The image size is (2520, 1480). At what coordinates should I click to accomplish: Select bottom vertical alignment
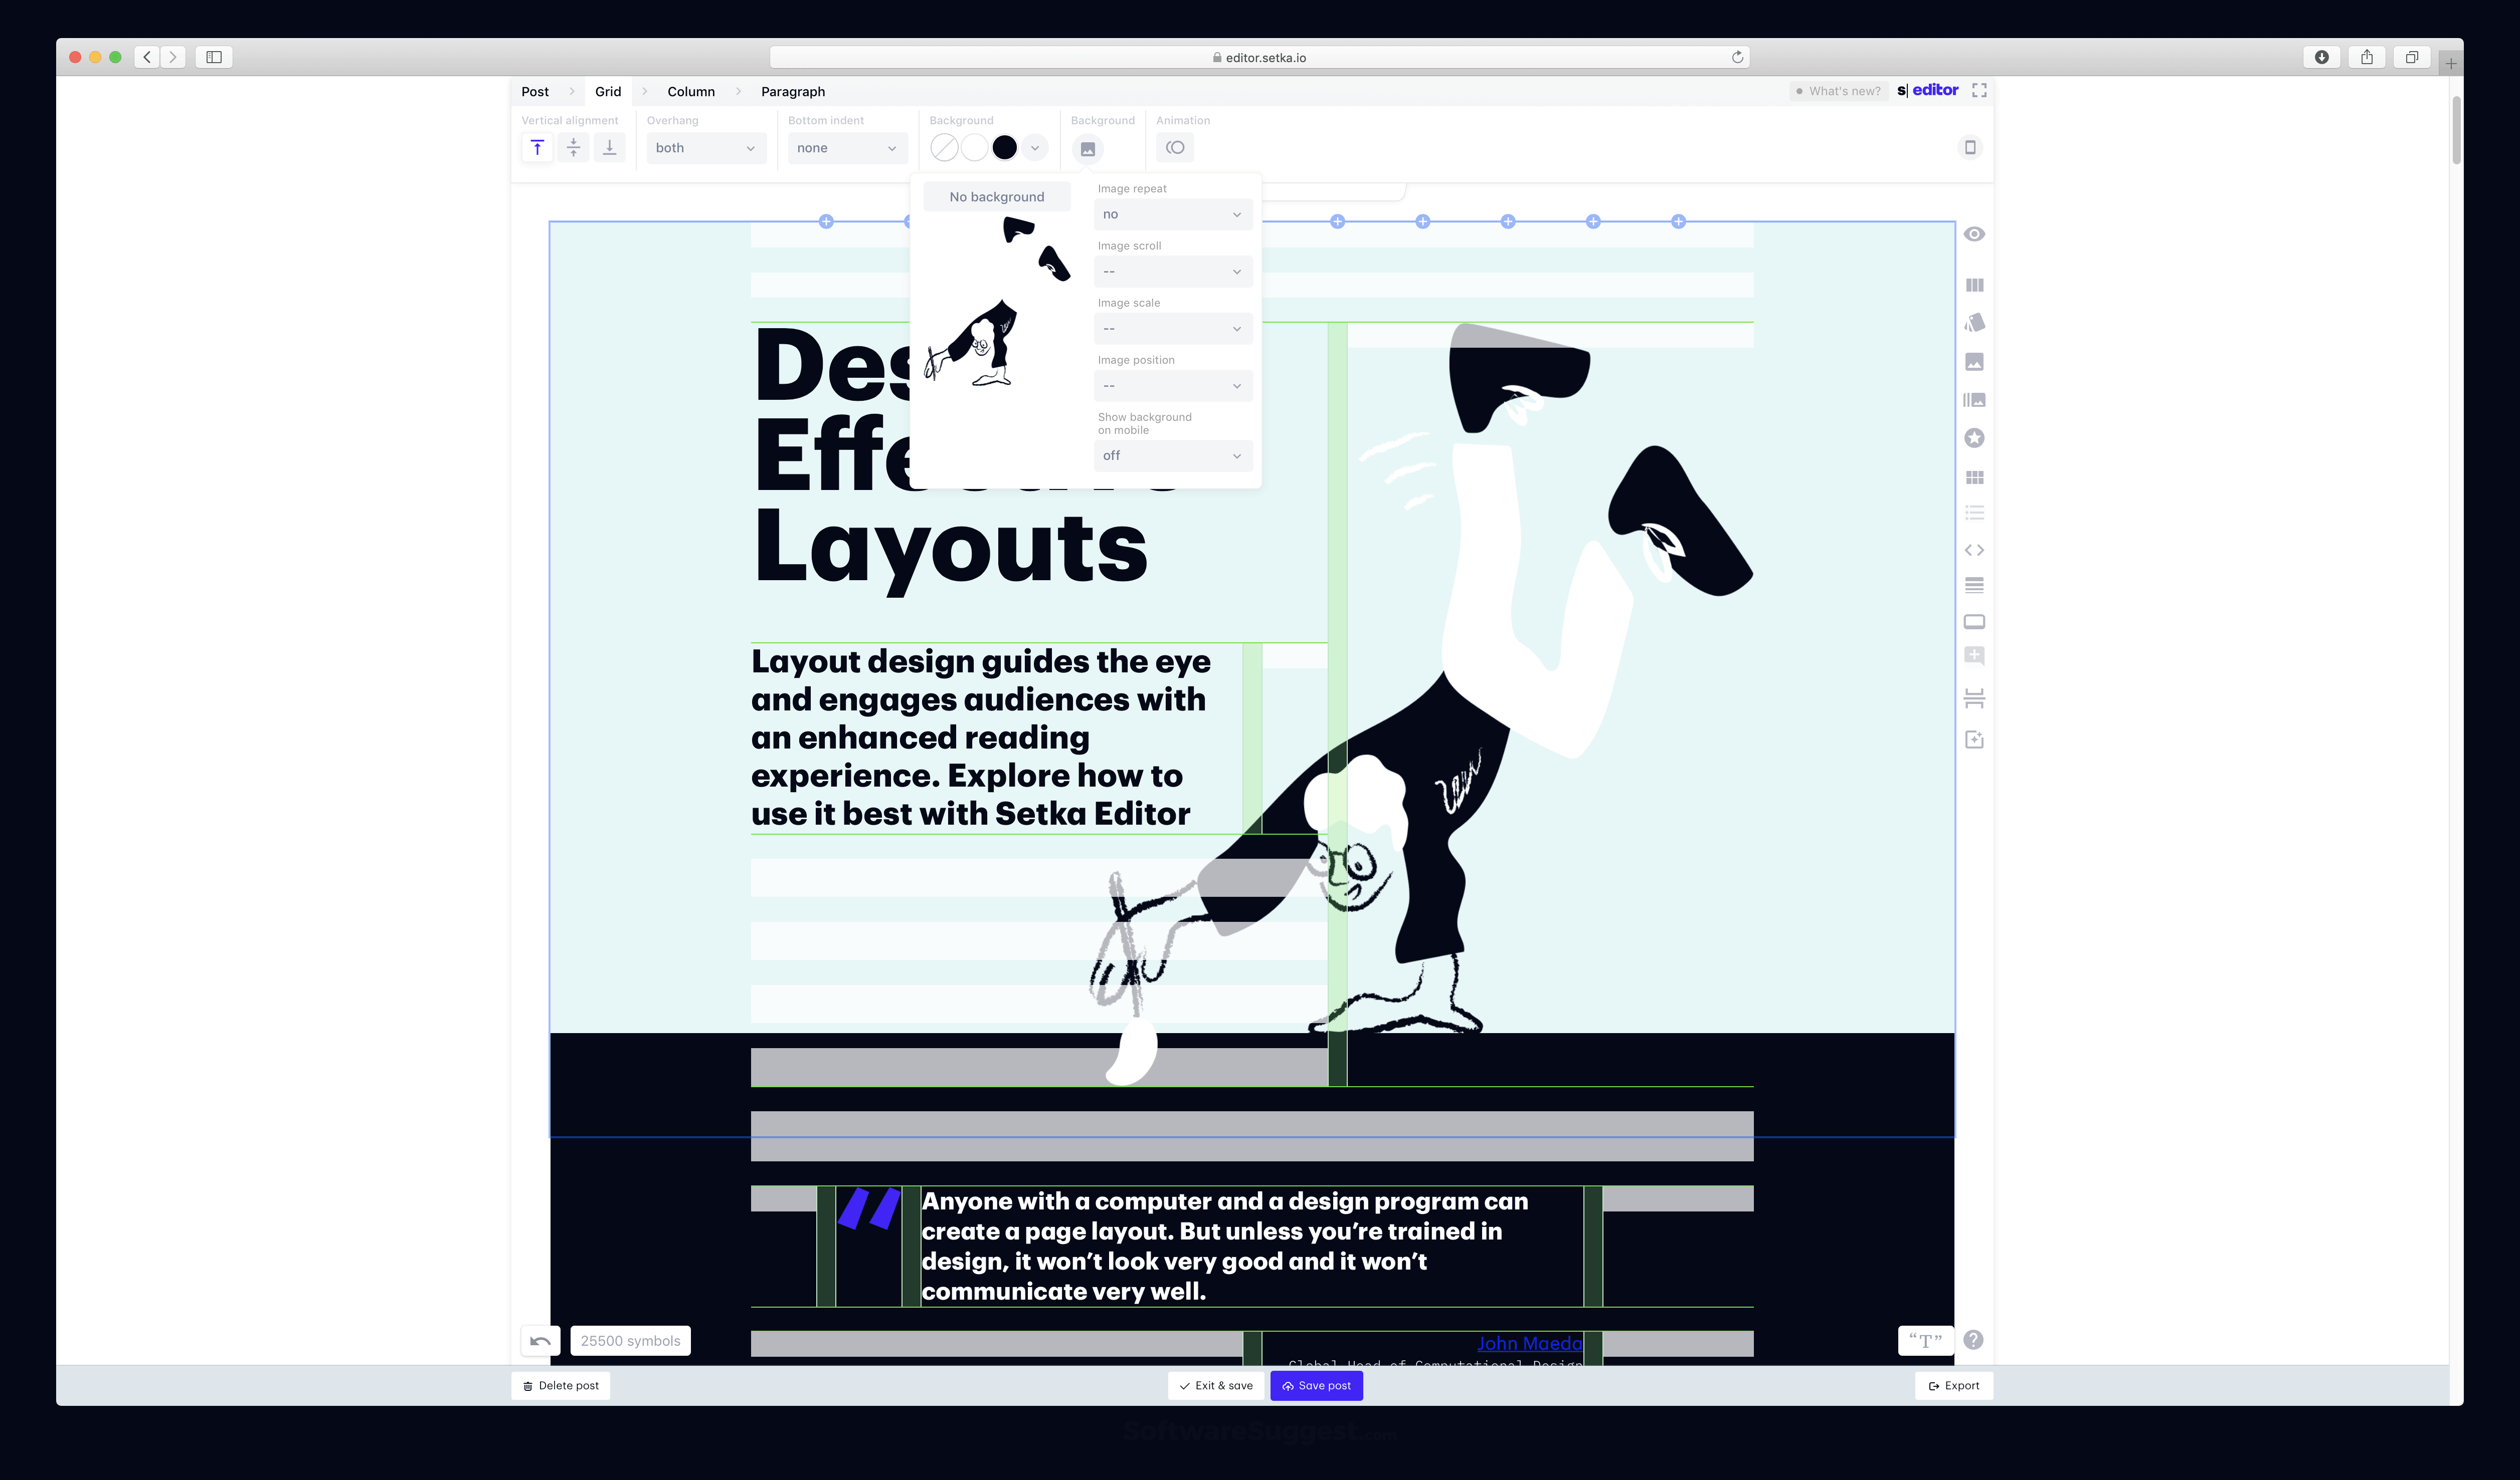pyautogui.click(x=609, y=148)
